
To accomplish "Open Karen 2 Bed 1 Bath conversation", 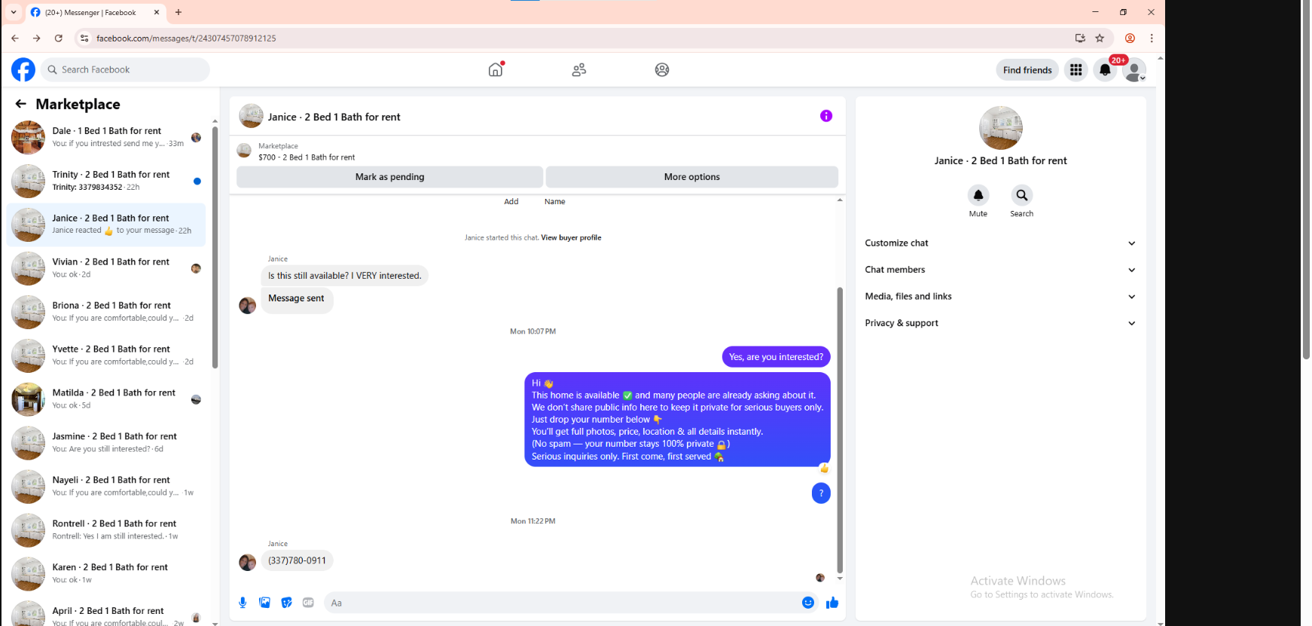I will (x=106, y=574).
